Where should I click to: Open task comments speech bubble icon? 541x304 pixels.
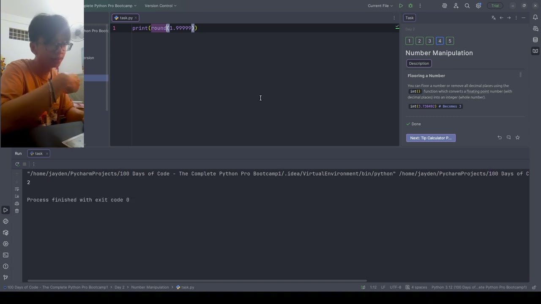(x=508, y=138)
